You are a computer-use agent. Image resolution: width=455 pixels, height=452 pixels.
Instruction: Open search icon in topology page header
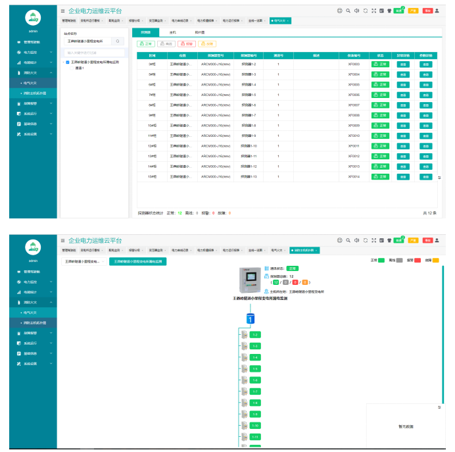tap(348, 240)
